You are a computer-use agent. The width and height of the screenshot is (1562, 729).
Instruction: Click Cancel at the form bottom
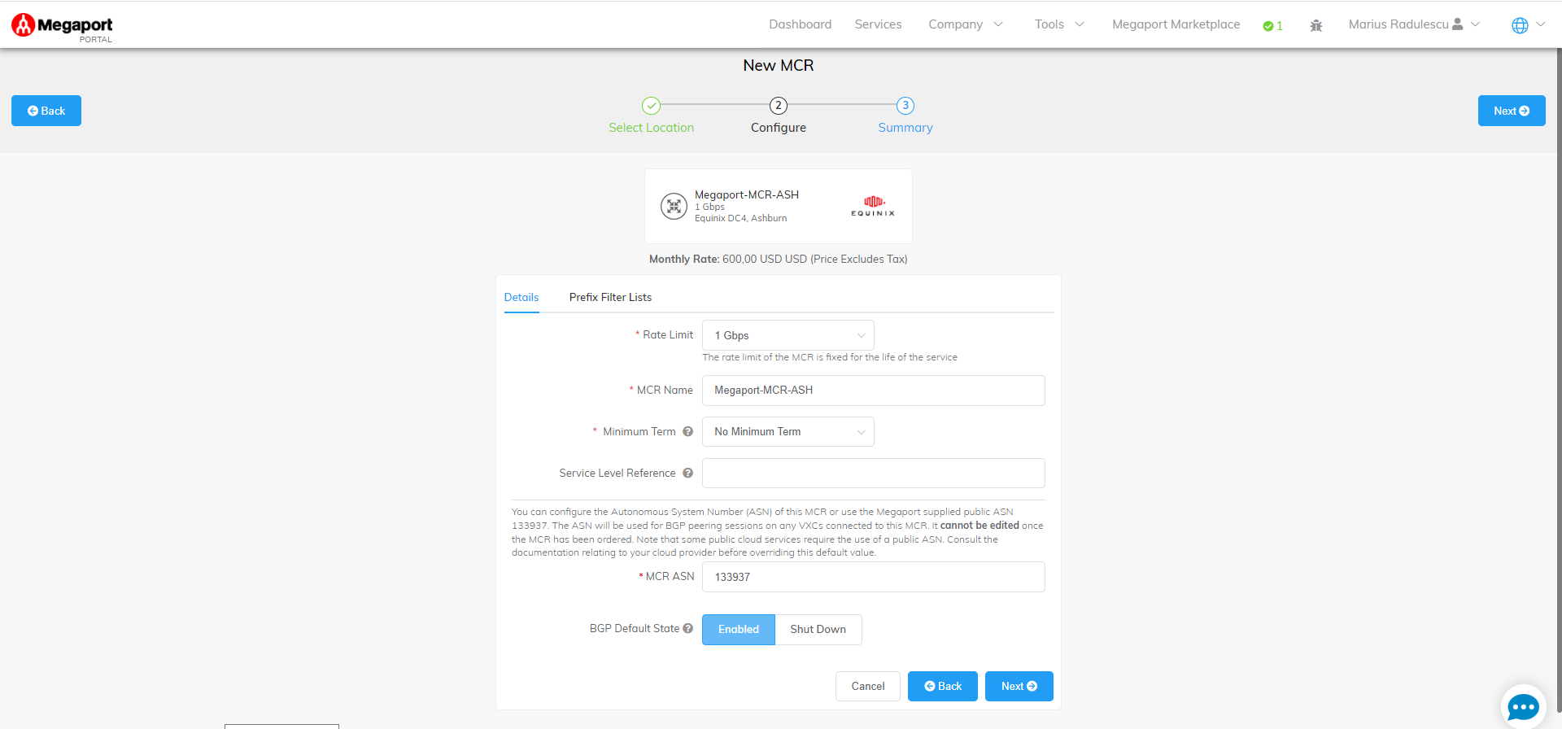pos(868,687)
